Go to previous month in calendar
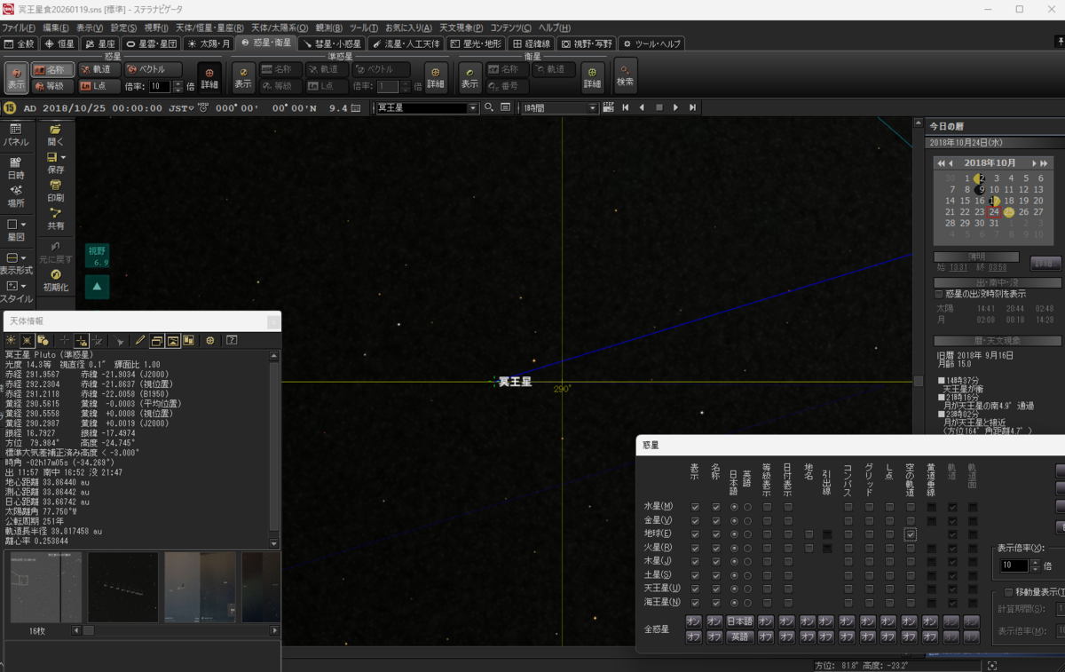 click(951, 163)
